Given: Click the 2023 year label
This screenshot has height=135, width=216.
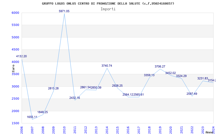Looking at the screenshot, I should click(x=203, y=130).
